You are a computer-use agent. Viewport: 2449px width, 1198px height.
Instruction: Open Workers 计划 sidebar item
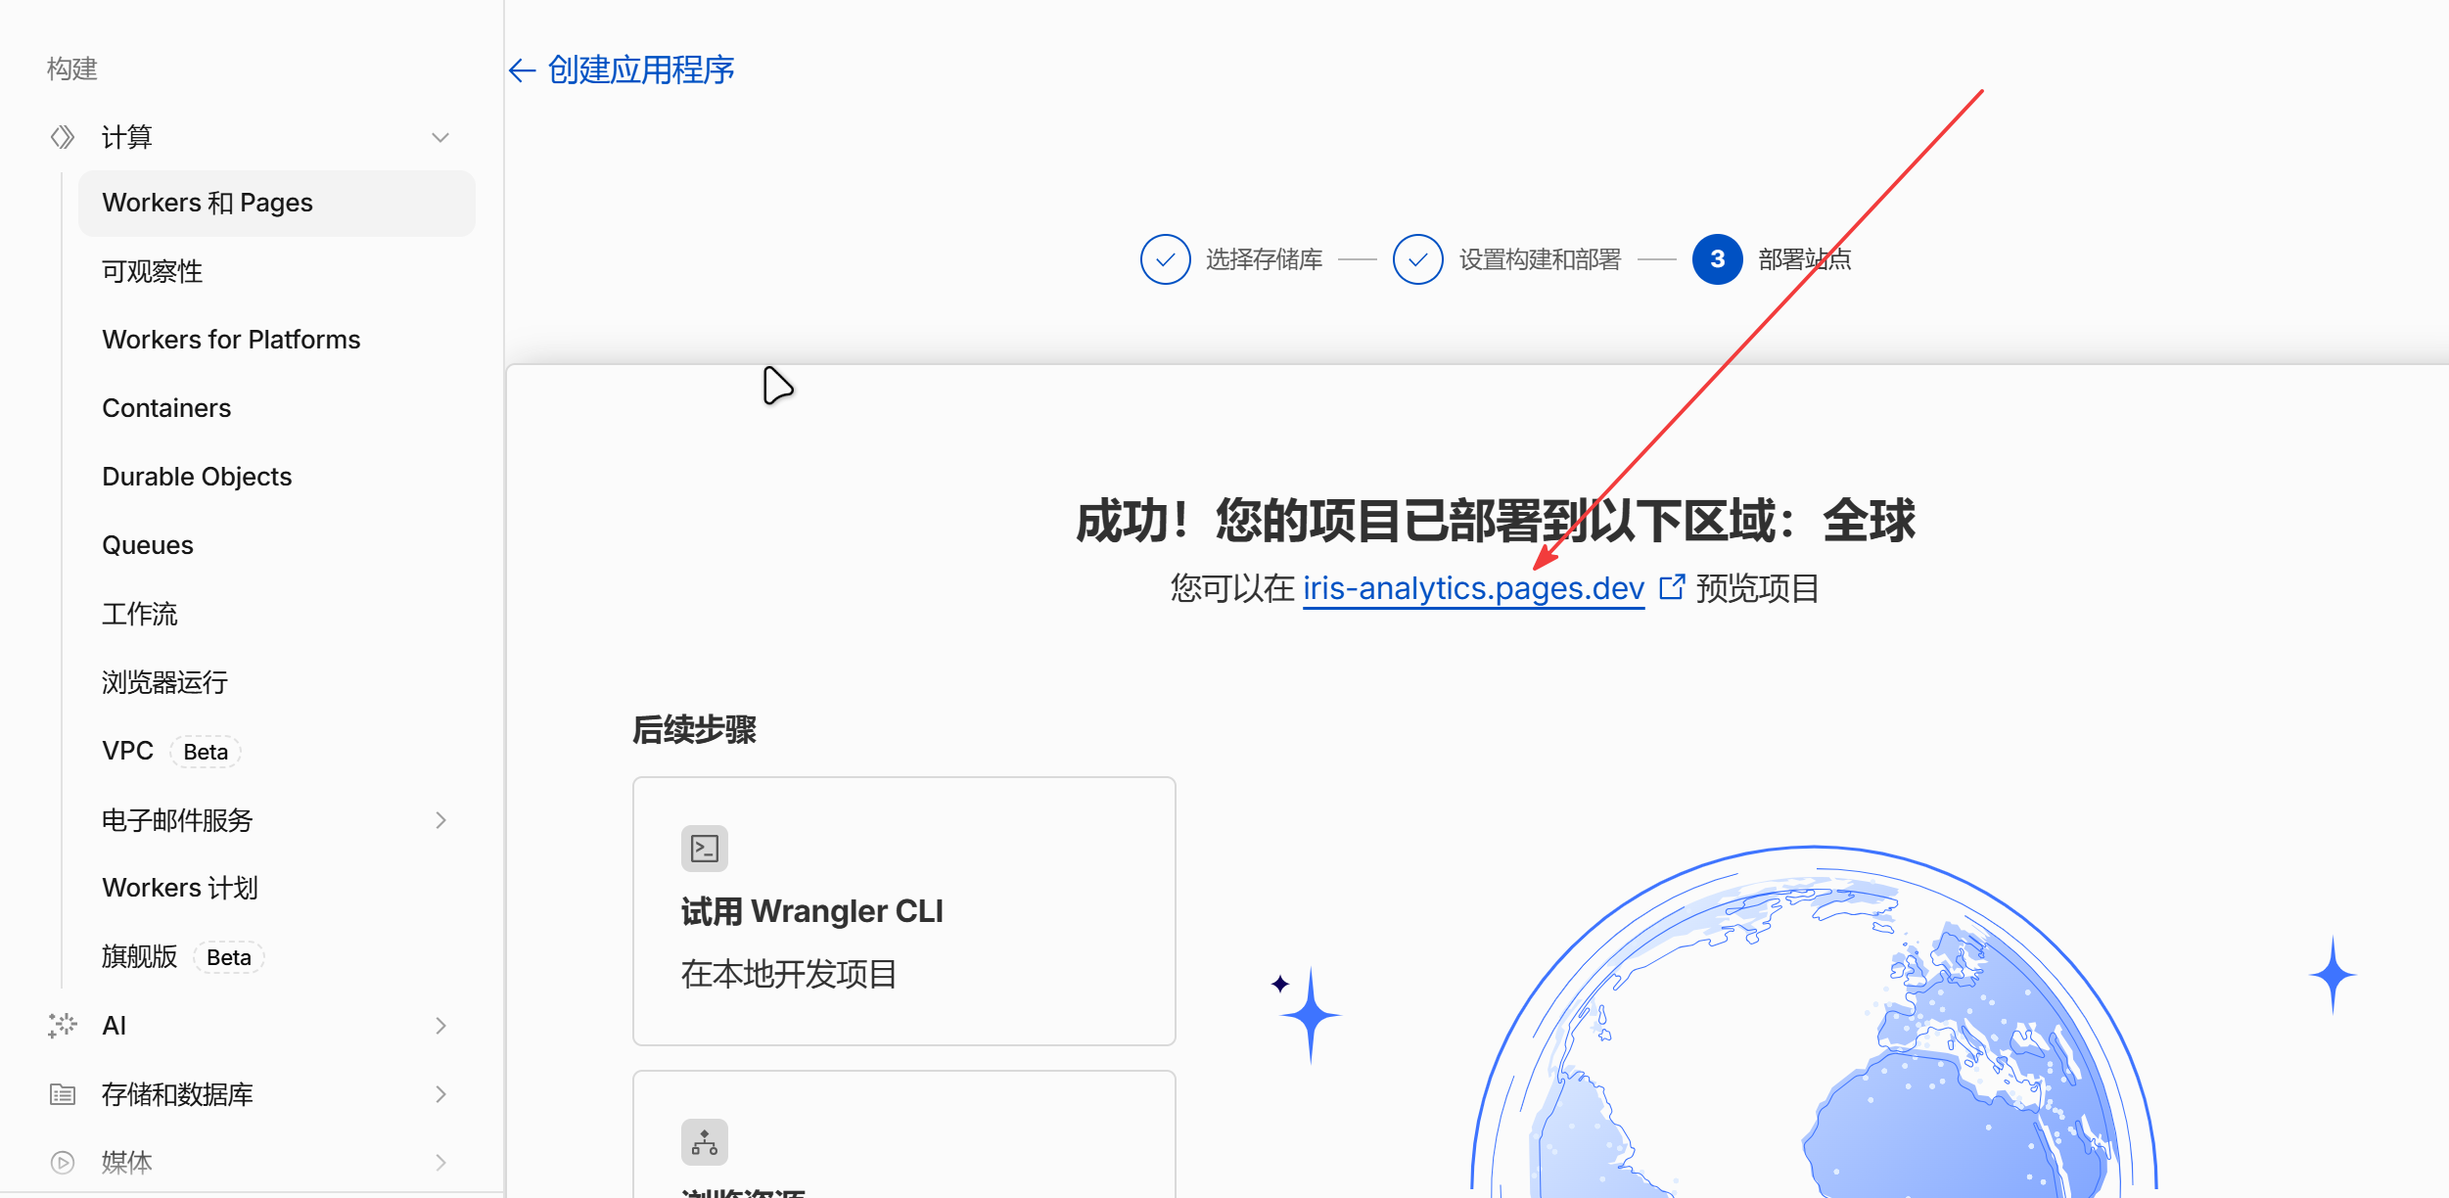(x=180, y=888)
